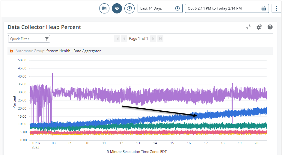Collapse the Data Collector Heap Percent panel
Image resolution: width=283 pixels, height=155 pixels.
coord(249,27)
